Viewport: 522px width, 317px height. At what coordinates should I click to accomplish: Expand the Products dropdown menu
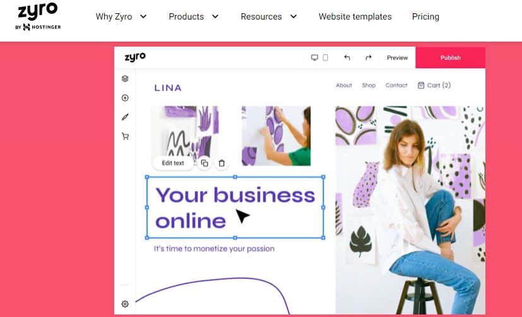coord(194,16)
